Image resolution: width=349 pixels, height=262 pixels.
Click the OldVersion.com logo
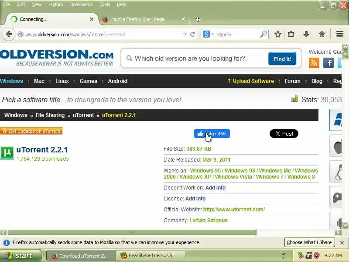(57, 58)
